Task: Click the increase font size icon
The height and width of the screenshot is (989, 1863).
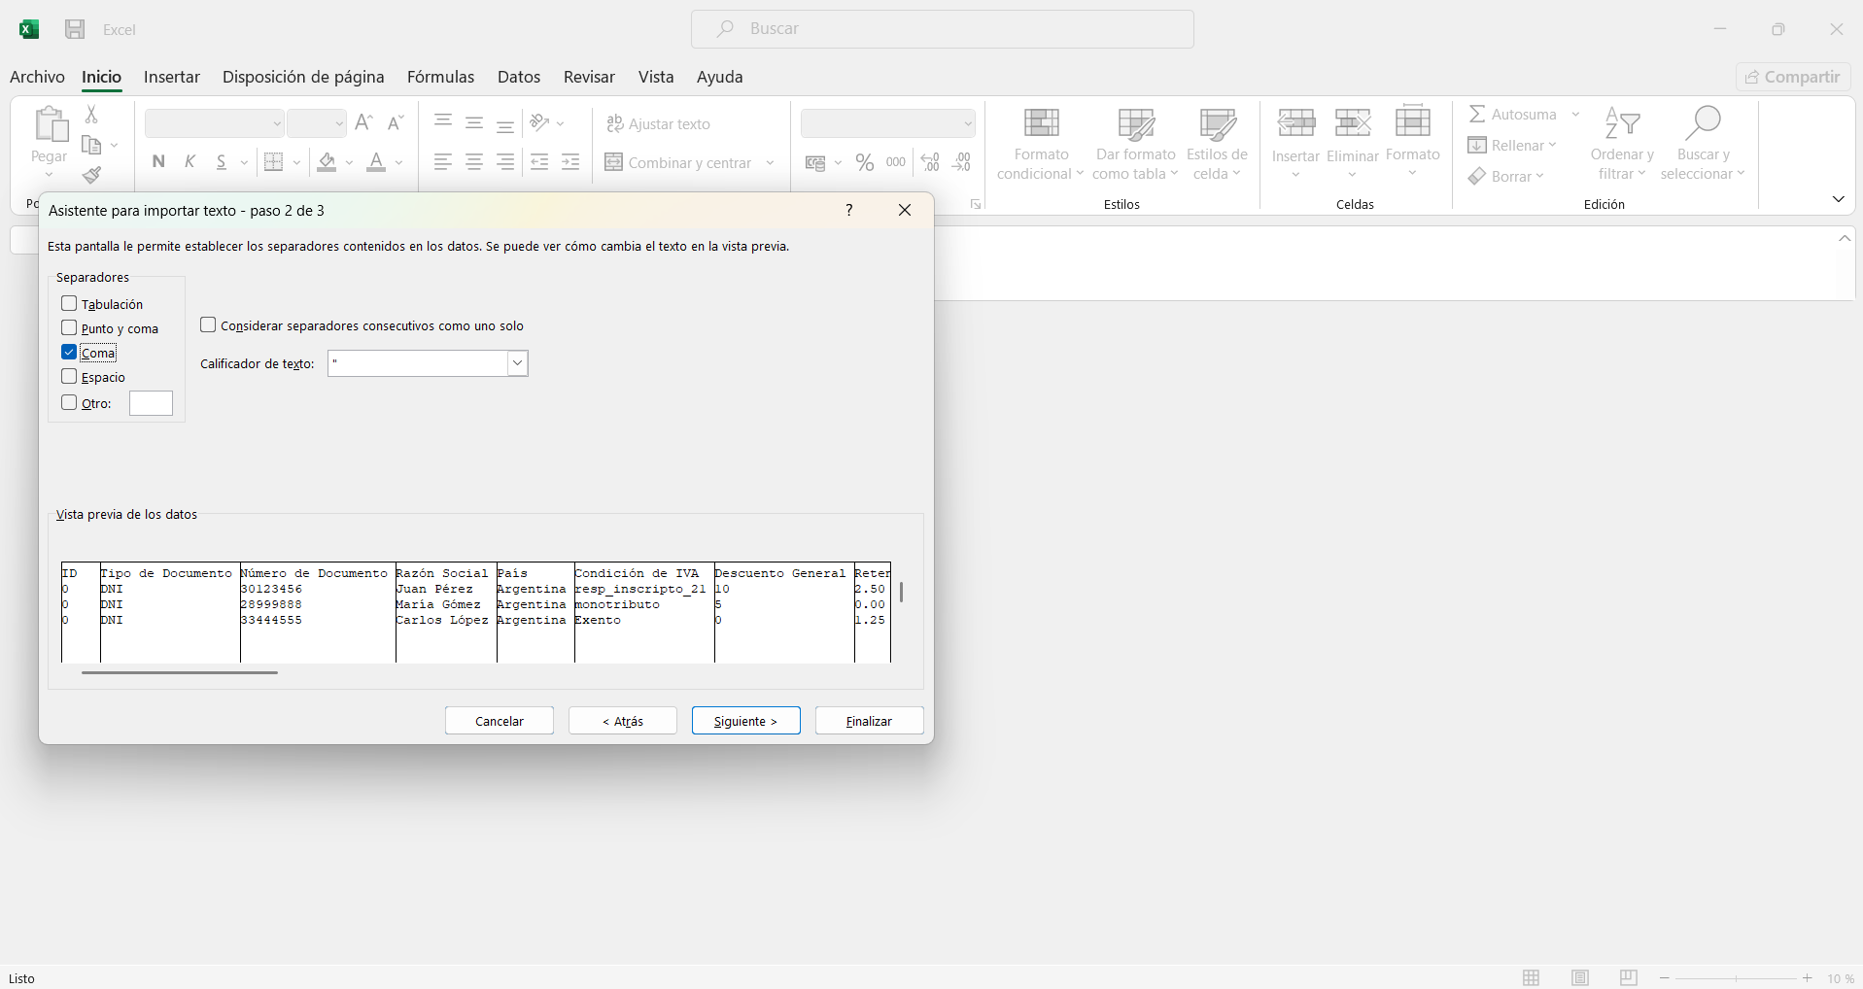Action: point(363,123)
